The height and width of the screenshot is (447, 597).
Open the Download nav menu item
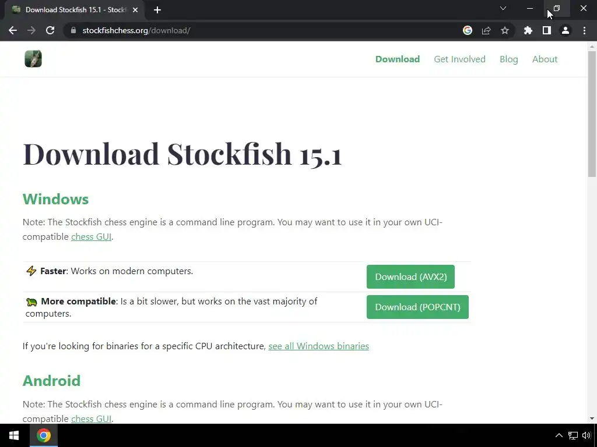tap(398, 59)
